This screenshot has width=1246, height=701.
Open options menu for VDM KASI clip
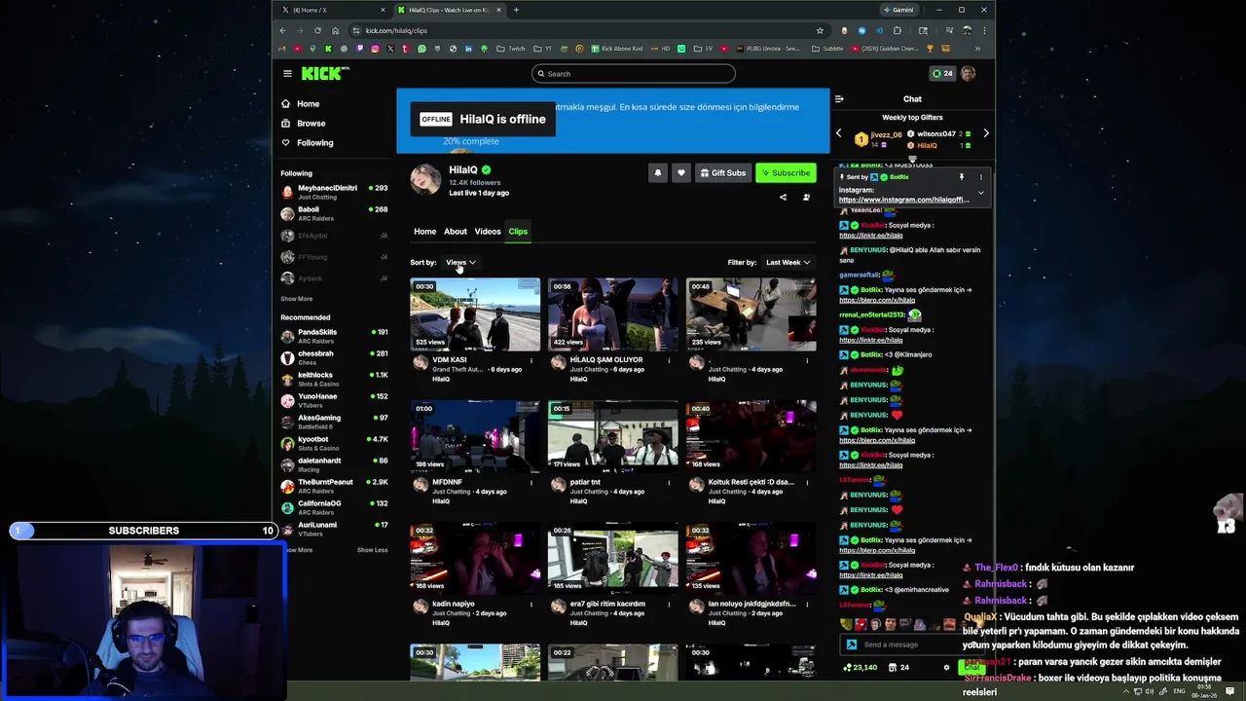(x=531, y=360)
